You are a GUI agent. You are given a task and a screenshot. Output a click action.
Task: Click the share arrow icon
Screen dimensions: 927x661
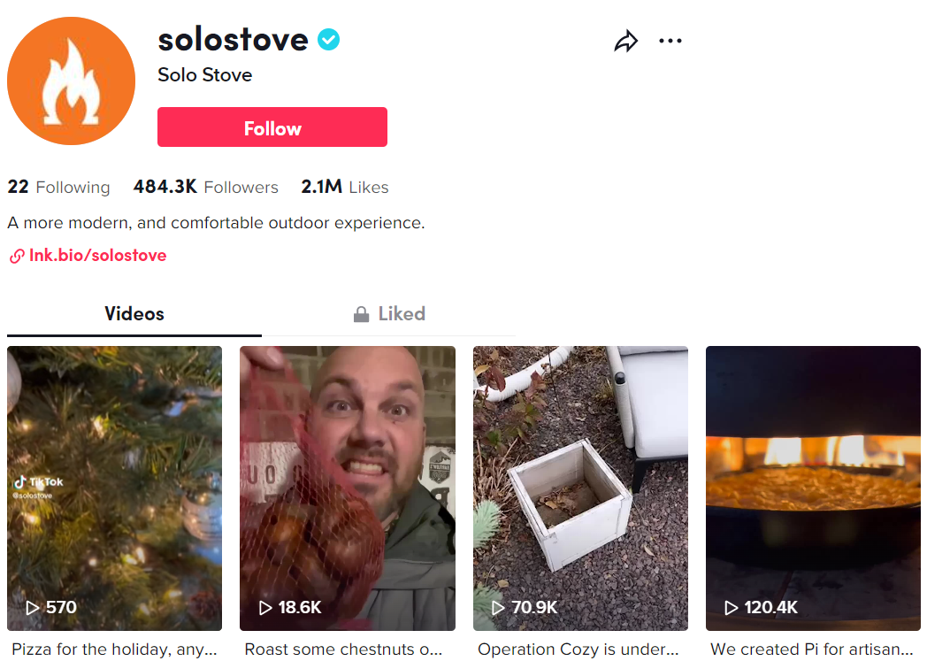(x=626, y=42)
